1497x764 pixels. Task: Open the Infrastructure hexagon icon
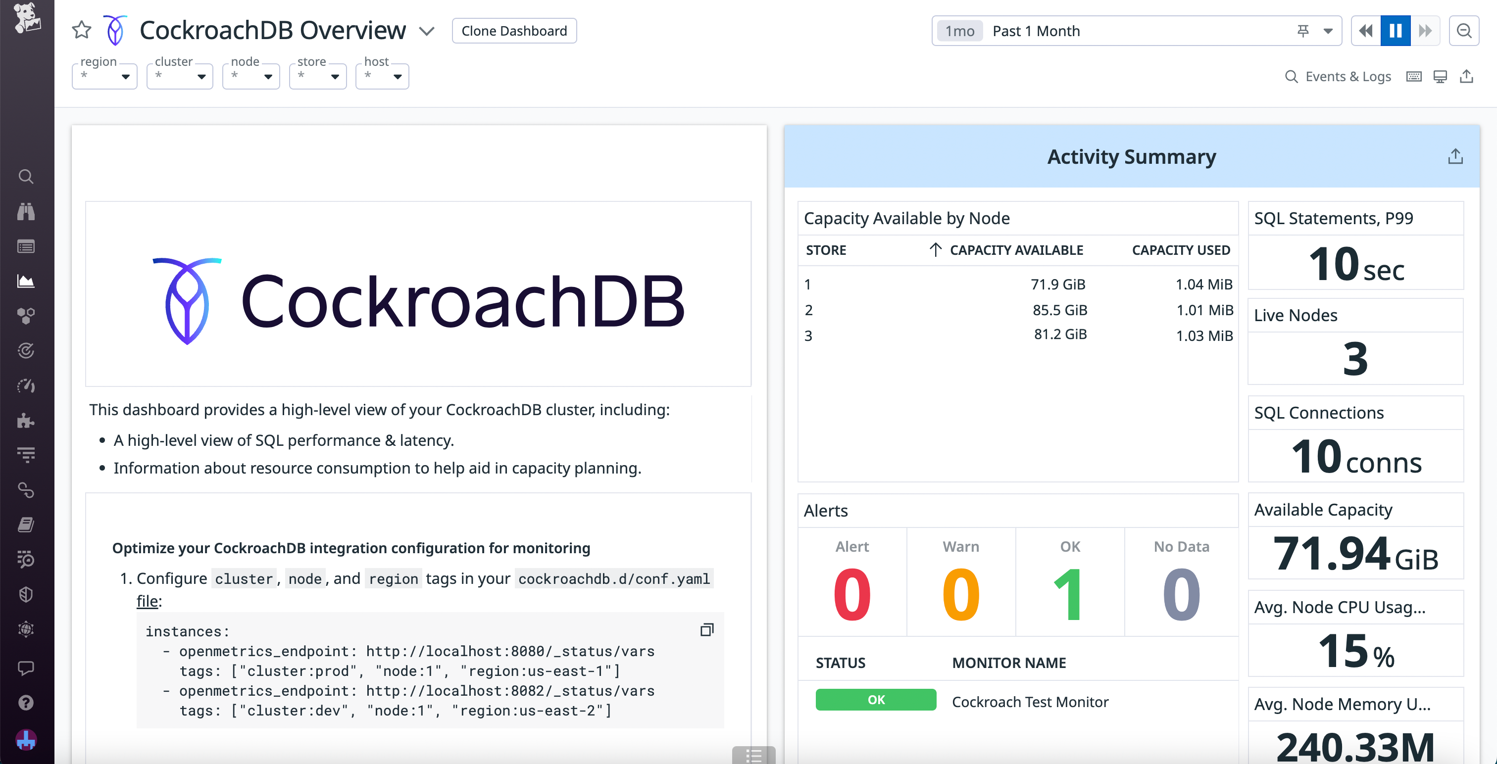(x=26, y=316)
